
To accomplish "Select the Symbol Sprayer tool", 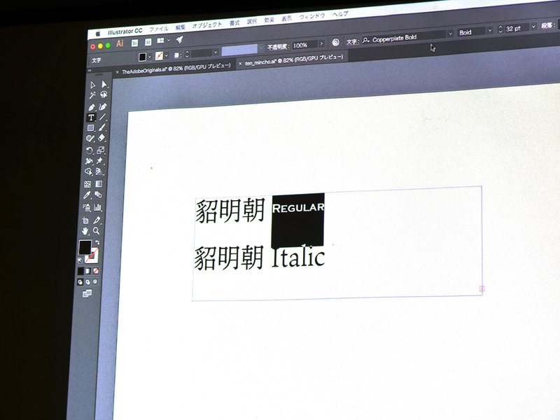I will [x=87, y=207].
